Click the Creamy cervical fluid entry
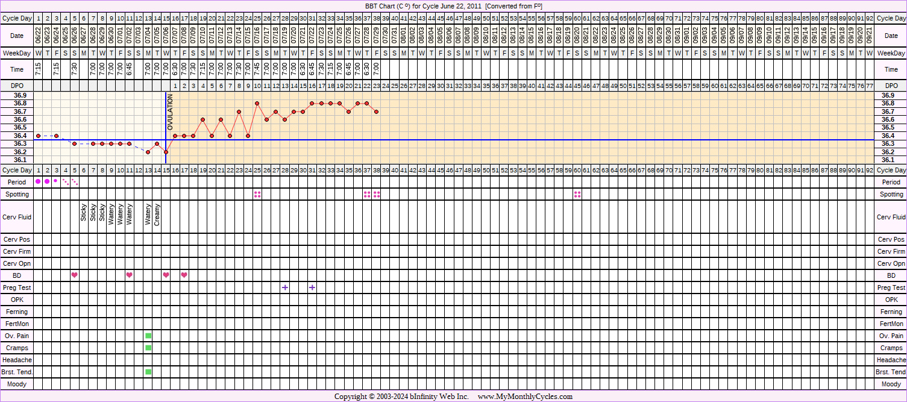The image size is (907, 402). point(157,215)
